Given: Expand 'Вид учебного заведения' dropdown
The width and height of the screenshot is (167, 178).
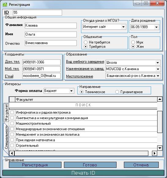Looking at the screenshot, I should pos(158,63).
